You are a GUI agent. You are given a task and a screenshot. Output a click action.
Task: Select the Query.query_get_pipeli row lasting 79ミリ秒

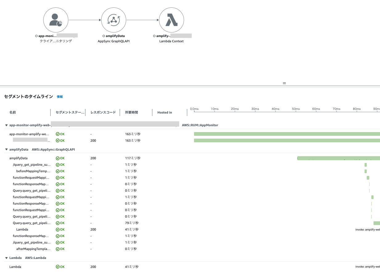point(31,223)
